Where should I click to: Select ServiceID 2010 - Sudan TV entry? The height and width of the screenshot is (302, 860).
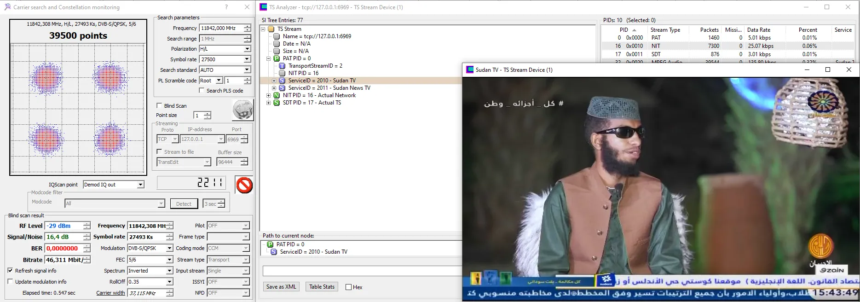pos(322,81)
